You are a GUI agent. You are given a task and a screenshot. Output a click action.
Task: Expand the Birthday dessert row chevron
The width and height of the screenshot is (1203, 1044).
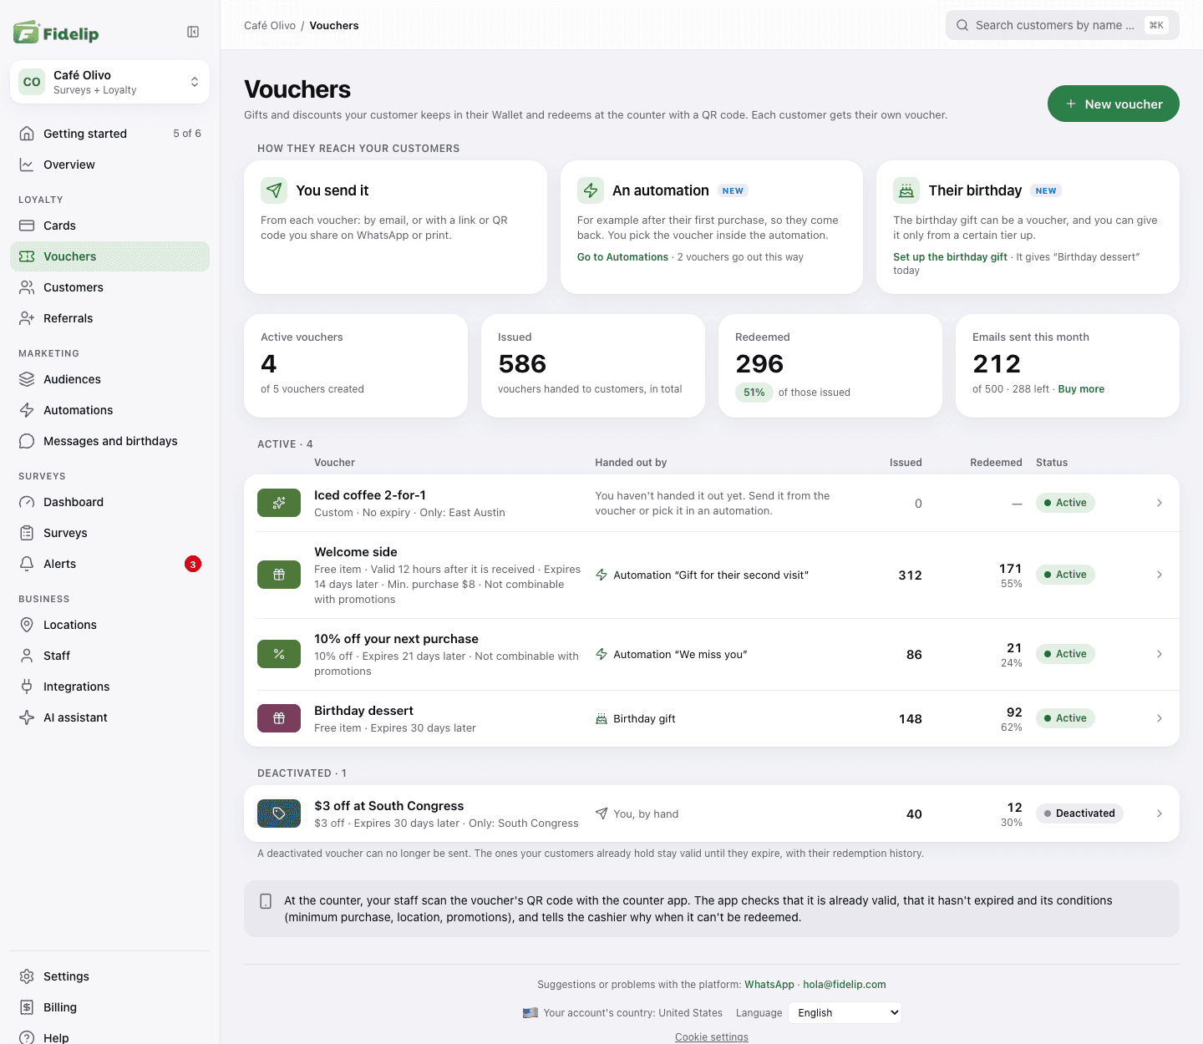1160,718
